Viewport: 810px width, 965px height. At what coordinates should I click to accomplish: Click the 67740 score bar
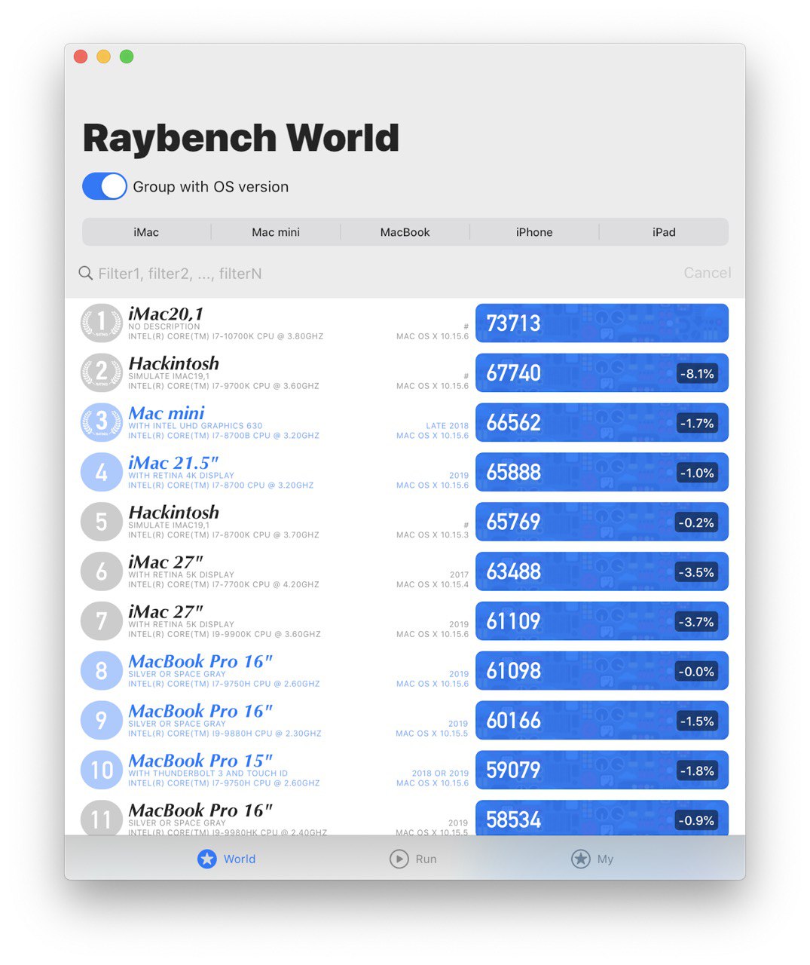pos(602,373)
